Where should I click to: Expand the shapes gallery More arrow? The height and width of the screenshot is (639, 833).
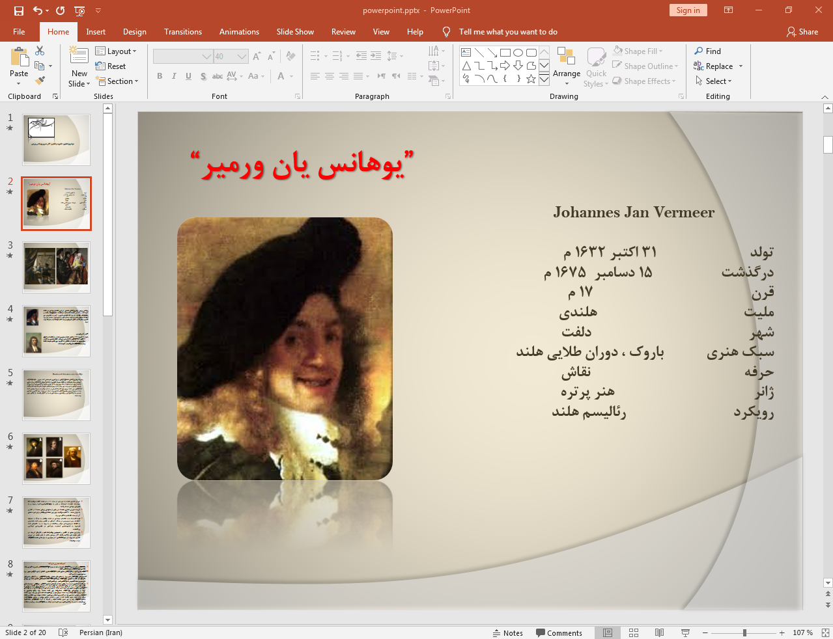544,79
